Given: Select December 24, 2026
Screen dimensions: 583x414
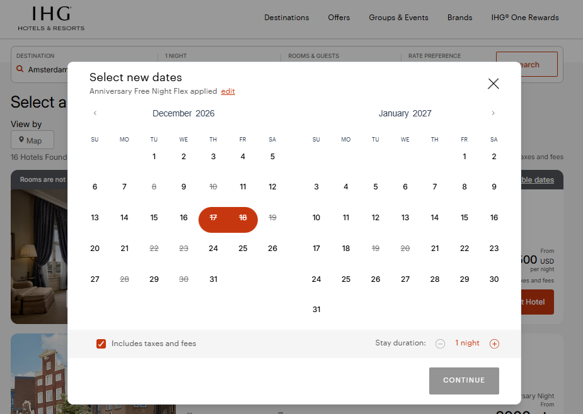Looking at the screenshot, I should (213, 249).
